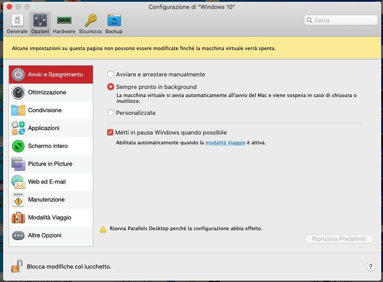
Task: Select Applicazioni in the sidebar list
Action: pos(51,128)
